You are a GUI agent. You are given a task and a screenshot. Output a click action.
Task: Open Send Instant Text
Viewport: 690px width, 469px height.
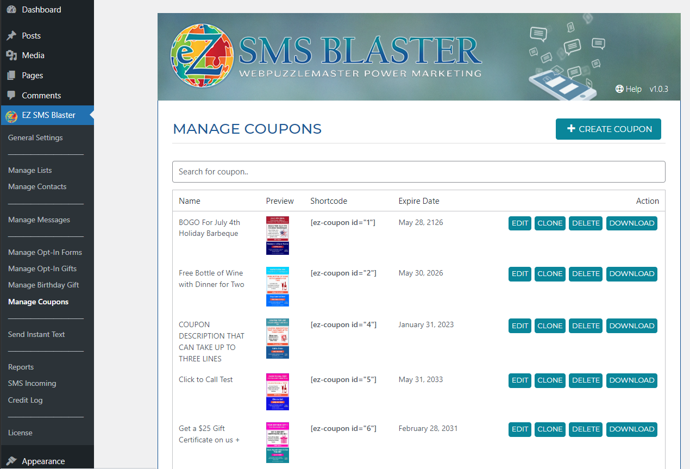36,335
